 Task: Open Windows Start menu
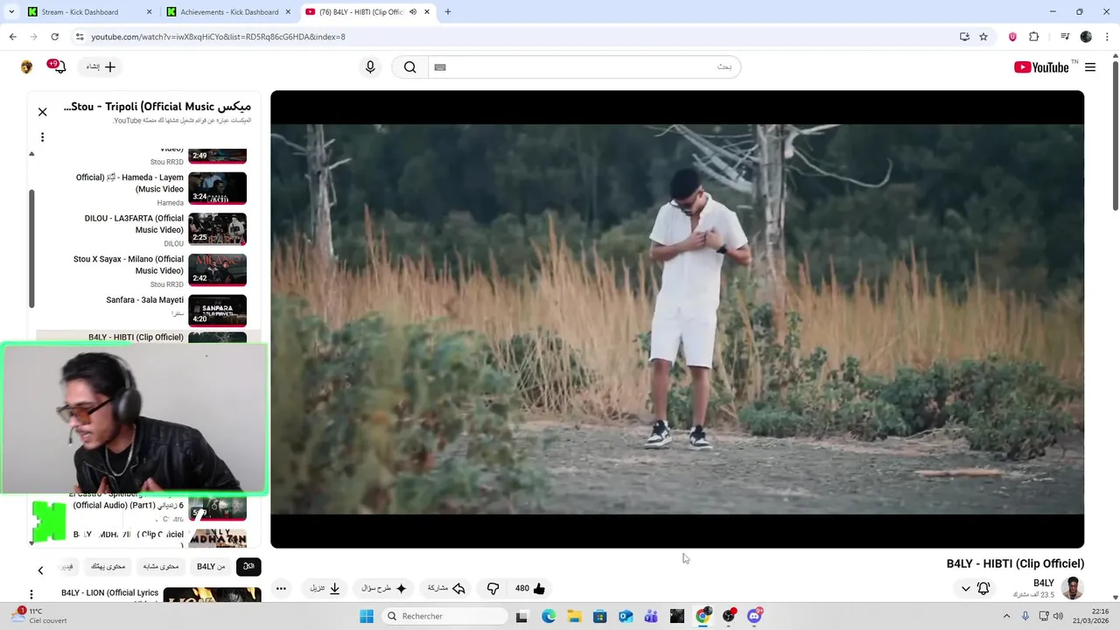(366, 616)
